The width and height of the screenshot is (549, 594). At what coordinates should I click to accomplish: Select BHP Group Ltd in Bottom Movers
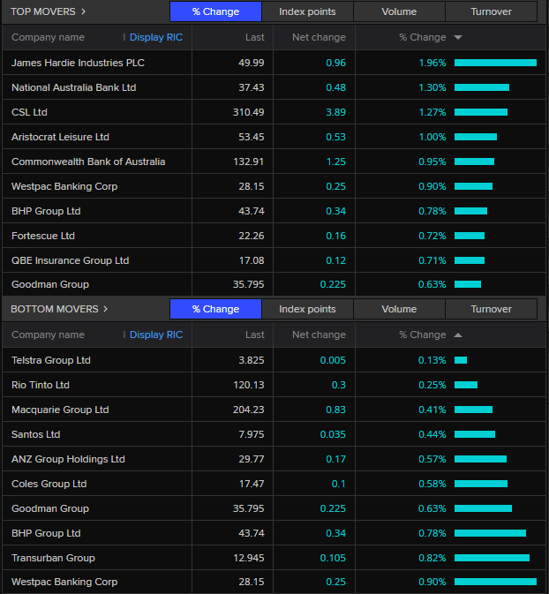pyautogui.click(x=46, y=533)
